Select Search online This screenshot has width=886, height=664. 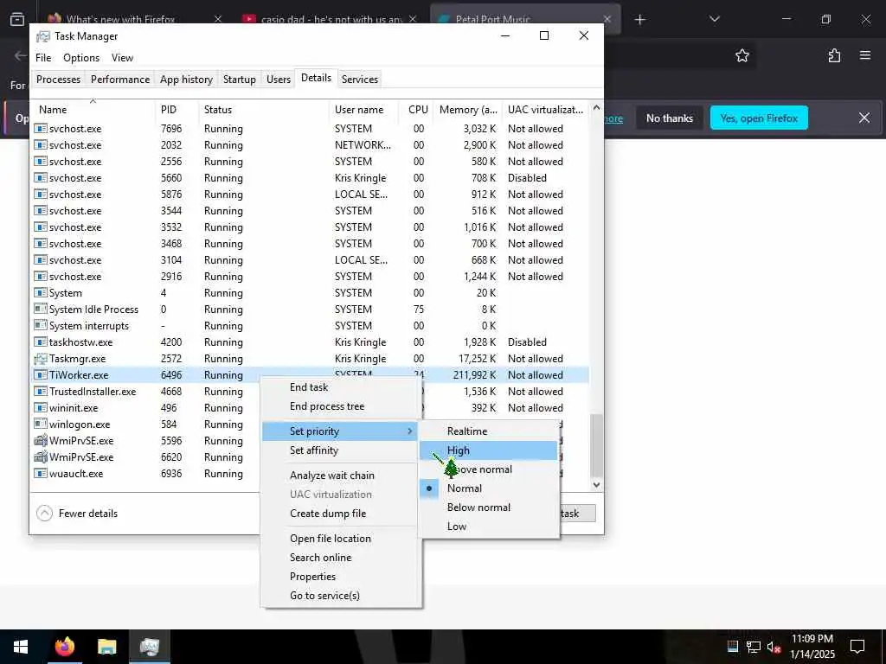point(340,558)
